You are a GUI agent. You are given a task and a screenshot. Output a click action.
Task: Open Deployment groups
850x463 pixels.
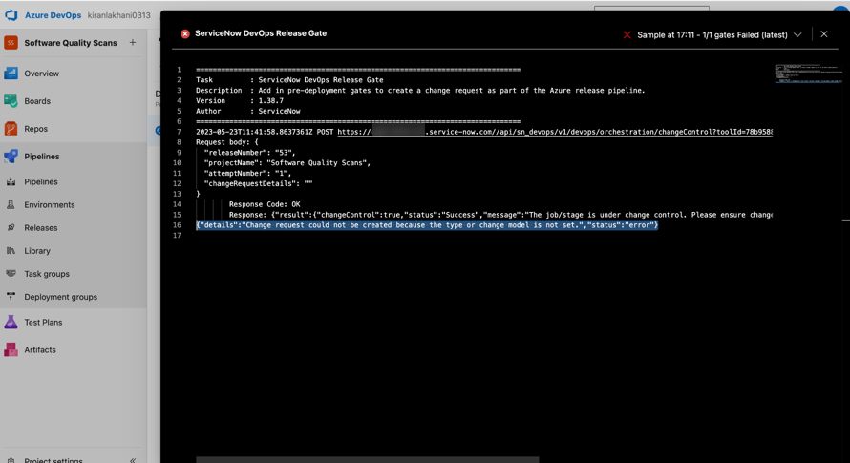tap(61, 297)
